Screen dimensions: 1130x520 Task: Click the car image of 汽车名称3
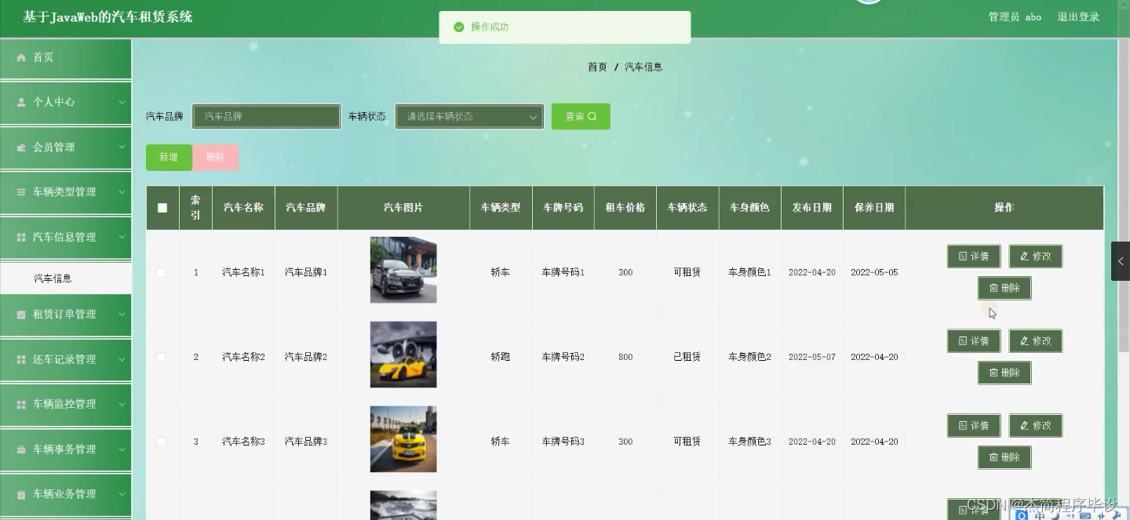403,439
